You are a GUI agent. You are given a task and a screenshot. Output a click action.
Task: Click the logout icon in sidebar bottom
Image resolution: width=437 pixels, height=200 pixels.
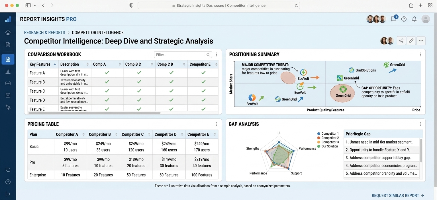pos(8,194)
